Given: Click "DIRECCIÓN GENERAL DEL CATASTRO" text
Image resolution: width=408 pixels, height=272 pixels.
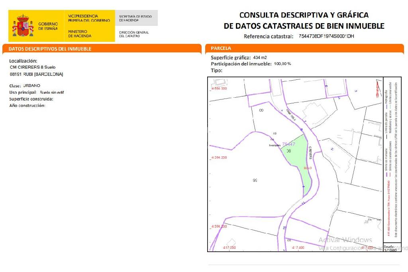Looking at the screenshot, I should pyautogui.click(x=134, y=34).
